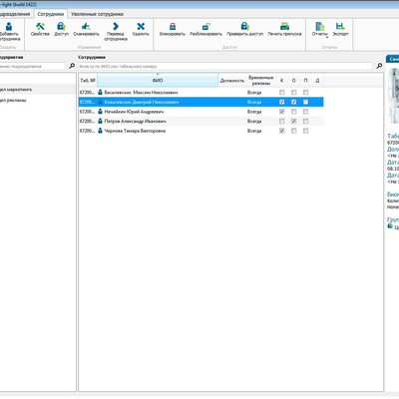The height and width of the screenshot is (399, 399).
Task: Open the Отчеты dropdown in the toolbar
Action: [320, 29]
